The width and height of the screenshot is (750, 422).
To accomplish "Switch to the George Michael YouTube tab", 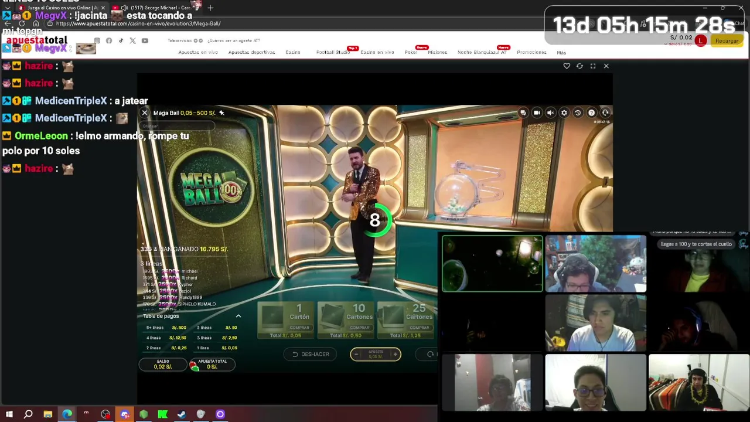I will [x=155, y=8].
